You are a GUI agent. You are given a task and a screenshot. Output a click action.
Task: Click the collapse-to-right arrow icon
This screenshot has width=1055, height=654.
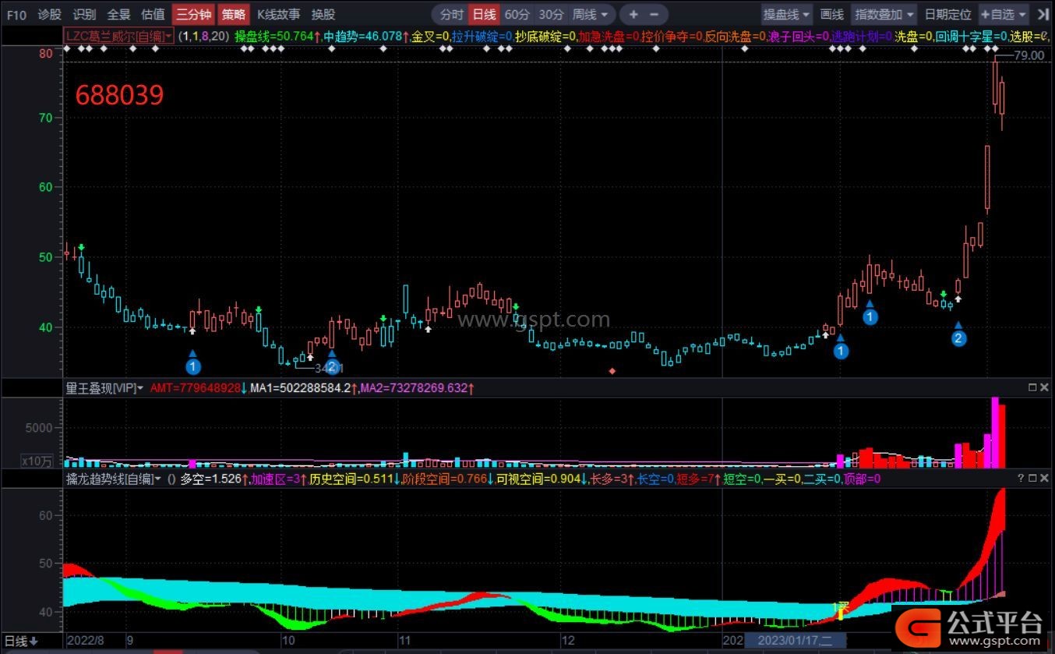(x=1043, y=14)
